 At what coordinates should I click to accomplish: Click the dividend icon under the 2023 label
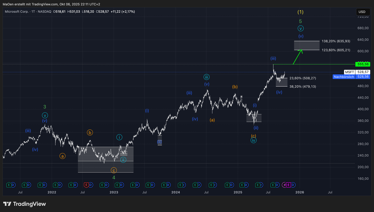click(x=122, y=185)
